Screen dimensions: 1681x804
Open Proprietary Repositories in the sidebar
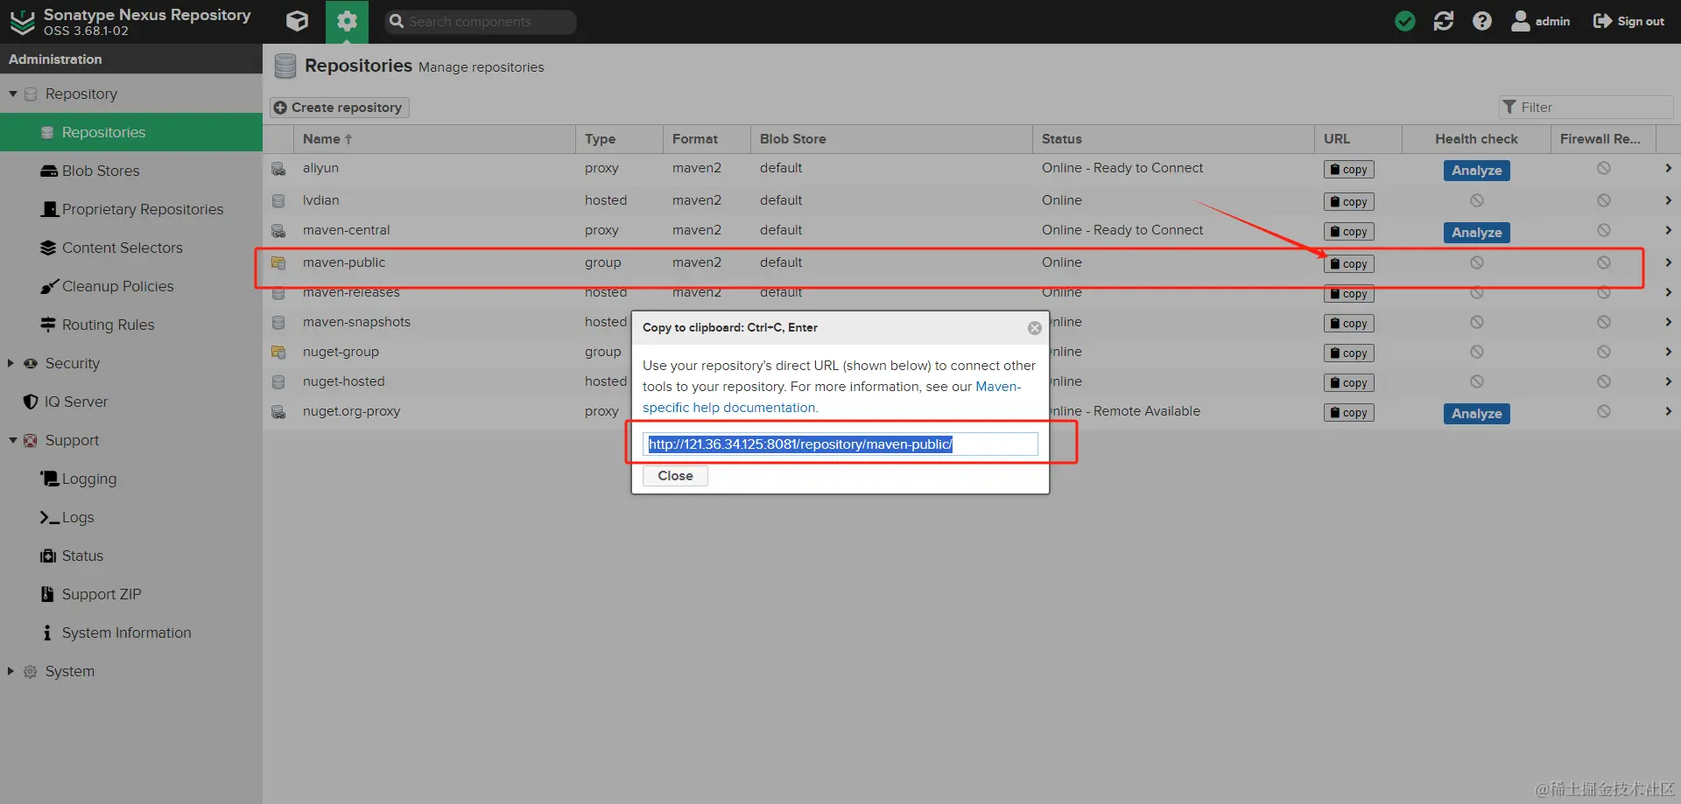click(131, 209)
